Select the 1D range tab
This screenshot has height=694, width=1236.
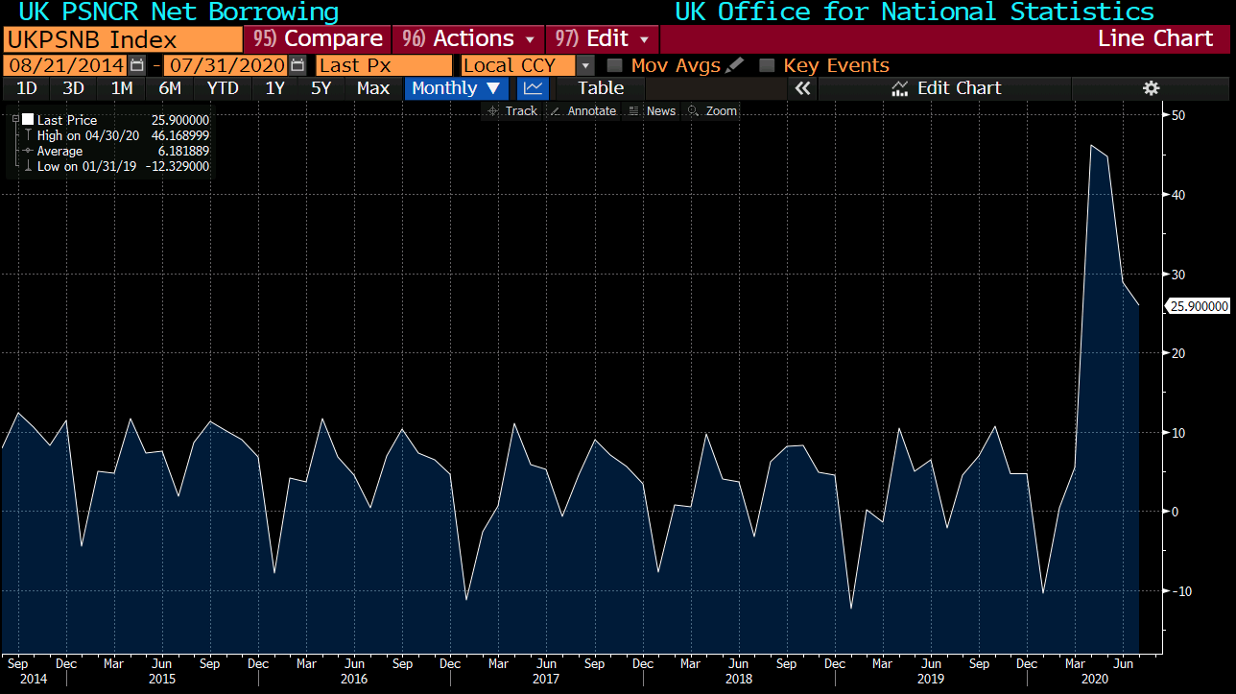(x=27, y=88)
